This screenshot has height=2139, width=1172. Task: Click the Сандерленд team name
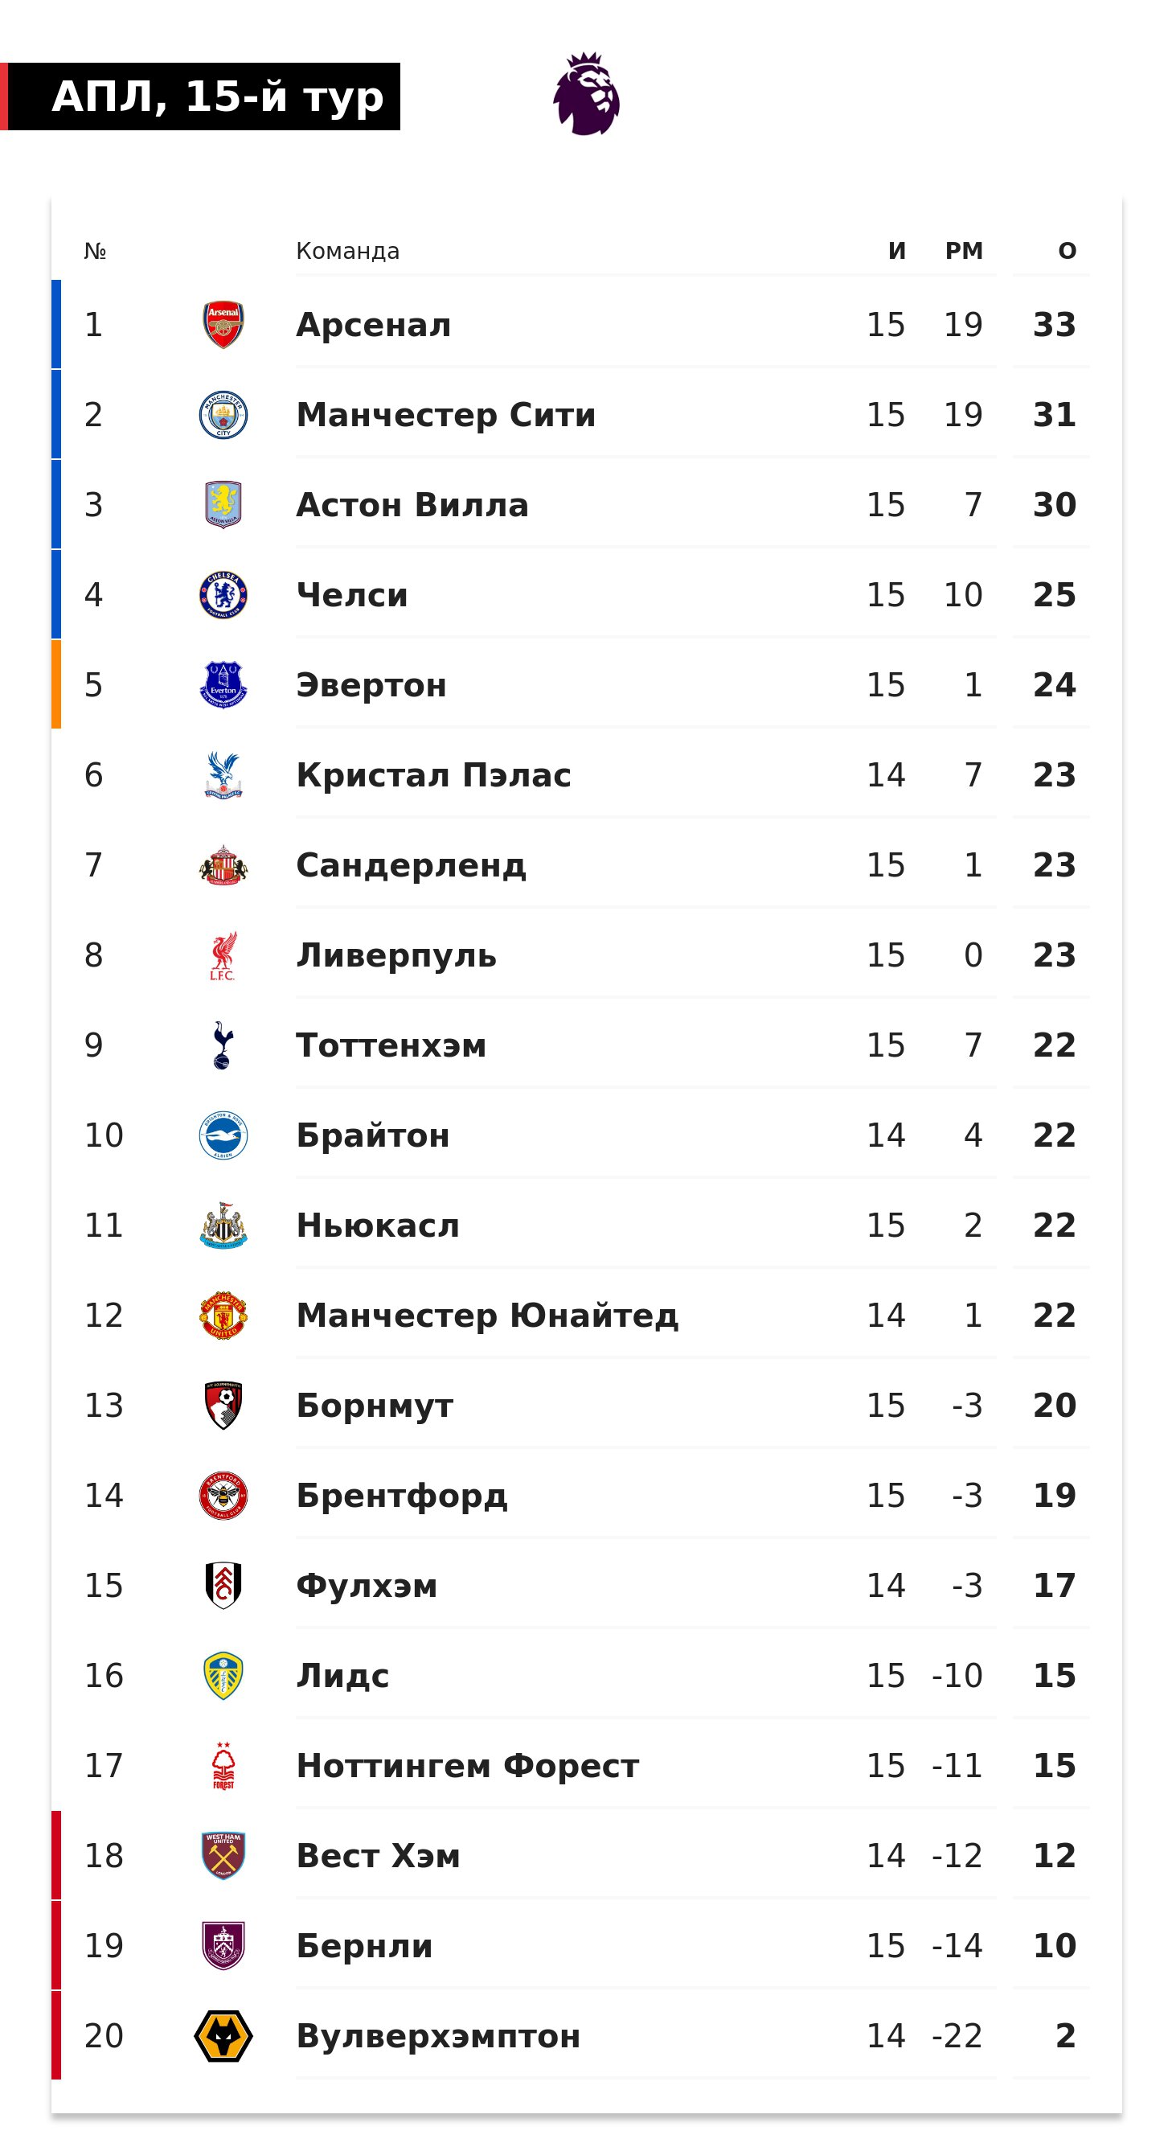(411, 865)
